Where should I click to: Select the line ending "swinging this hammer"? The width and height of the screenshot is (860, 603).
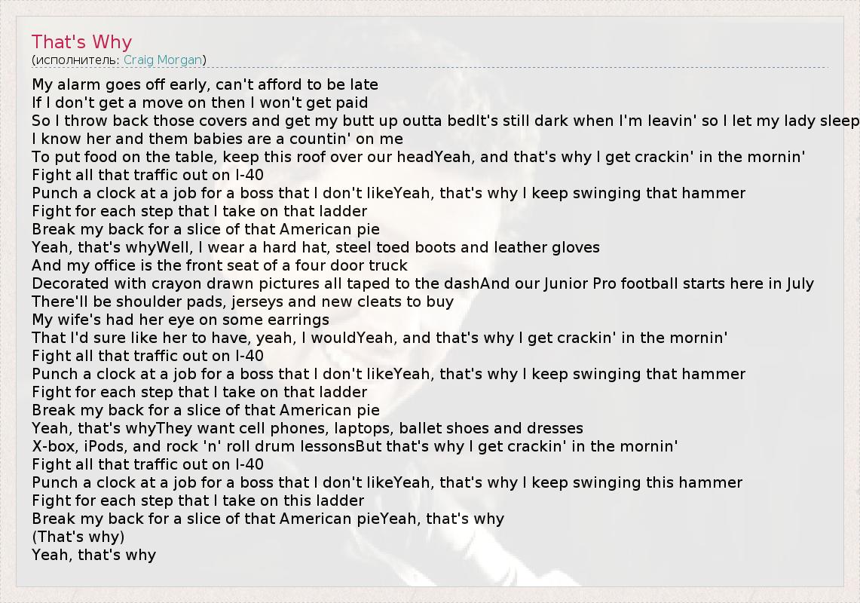387,482
